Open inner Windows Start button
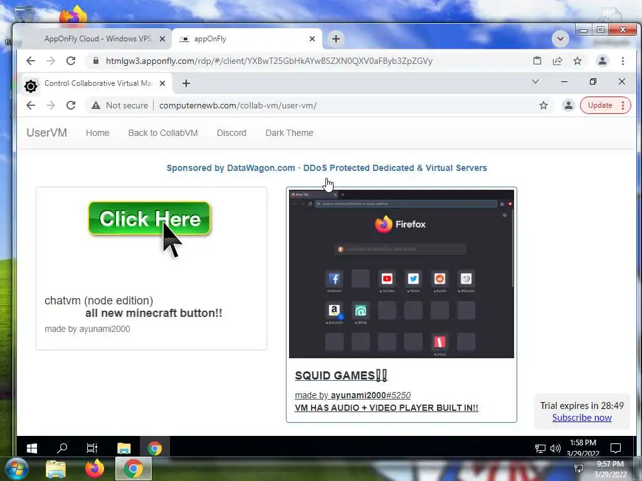 coord(32,448)
